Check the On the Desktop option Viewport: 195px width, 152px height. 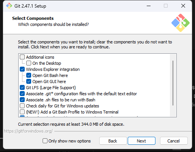29,63
